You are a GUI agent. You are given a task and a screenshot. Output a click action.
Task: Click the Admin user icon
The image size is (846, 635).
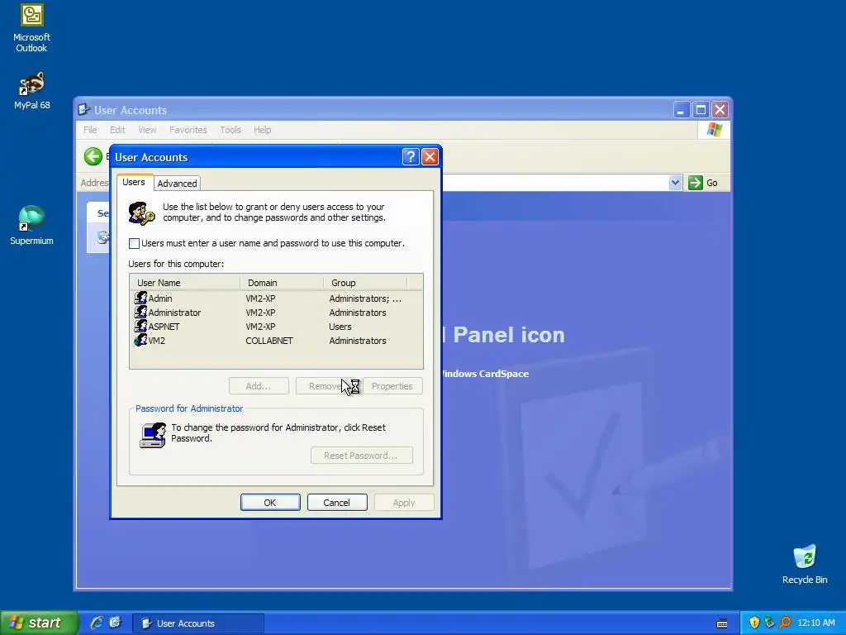click(140, 298)
